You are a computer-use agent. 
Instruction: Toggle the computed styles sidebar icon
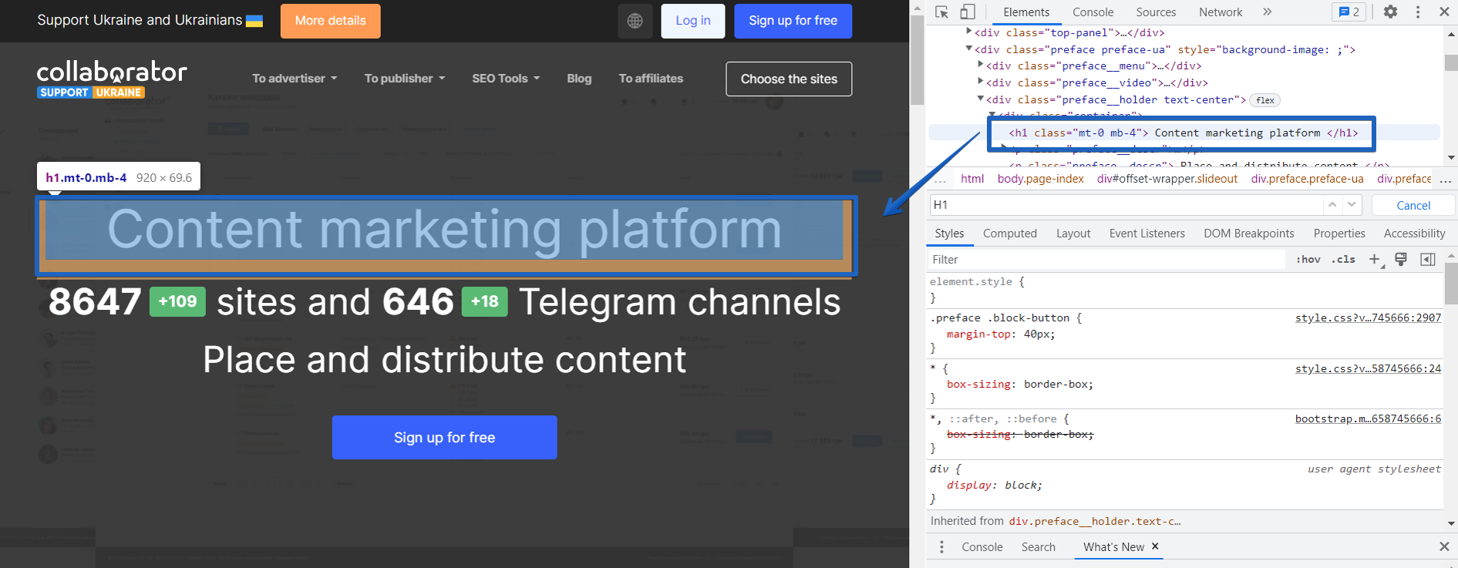[1428, 260]
